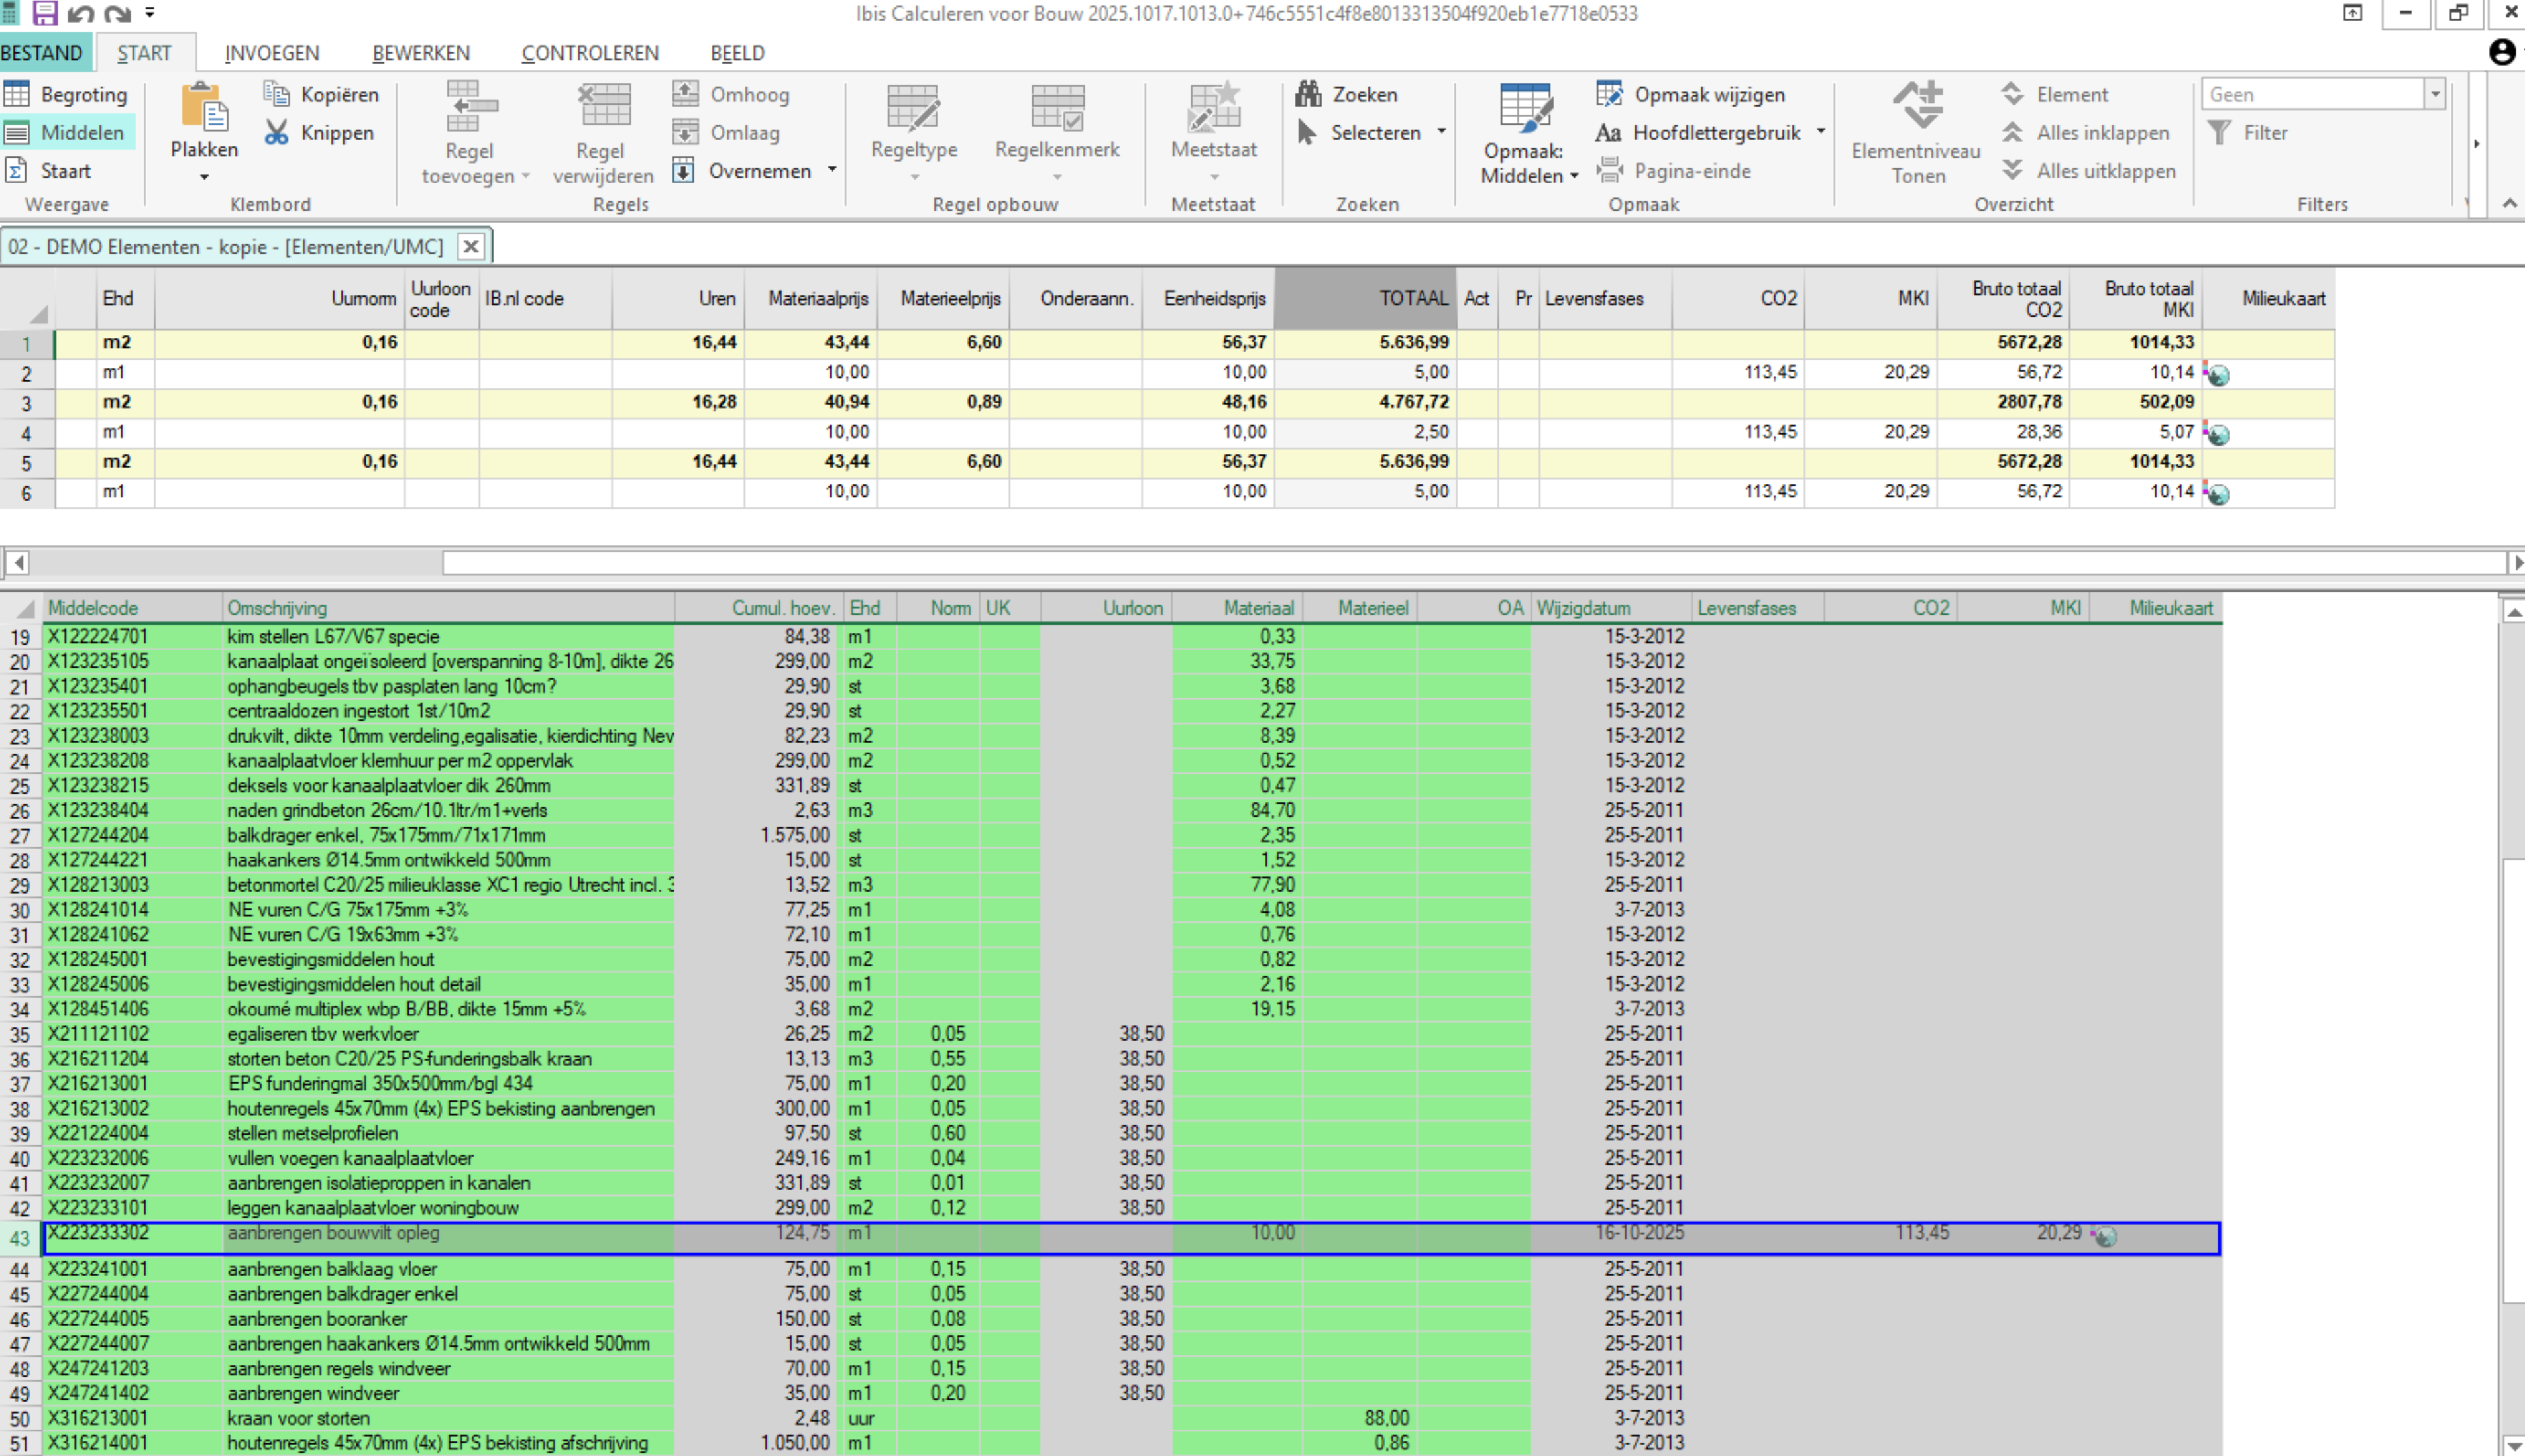
Task: Click the Knippen scissors icon
Action: tap(276, 133)
